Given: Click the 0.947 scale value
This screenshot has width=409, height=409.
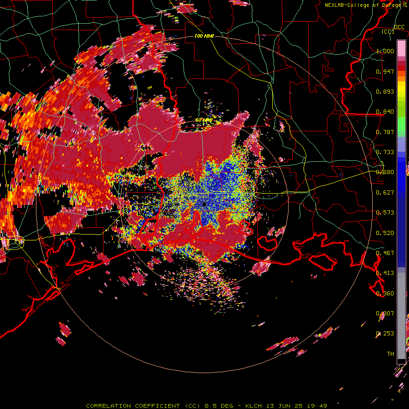Looking at the screenshot, I should (x=385, y=71).
